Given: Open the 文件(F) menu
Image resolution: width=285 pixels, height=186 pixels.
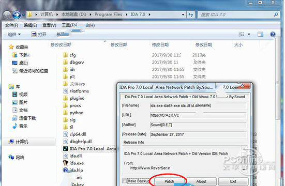Looking at the screenshot, I should (11, 25).
